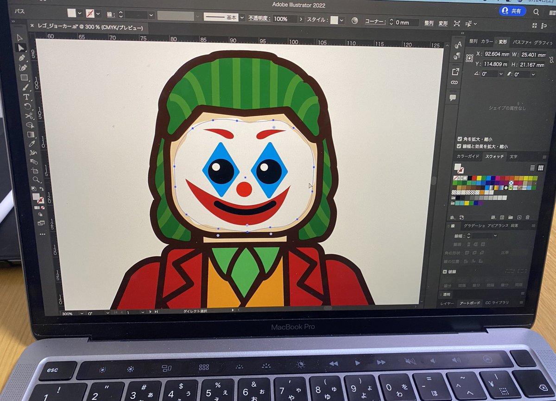The image size is (556, 401).
Task: Open the グラデーション tab
Action: (474, 225)
